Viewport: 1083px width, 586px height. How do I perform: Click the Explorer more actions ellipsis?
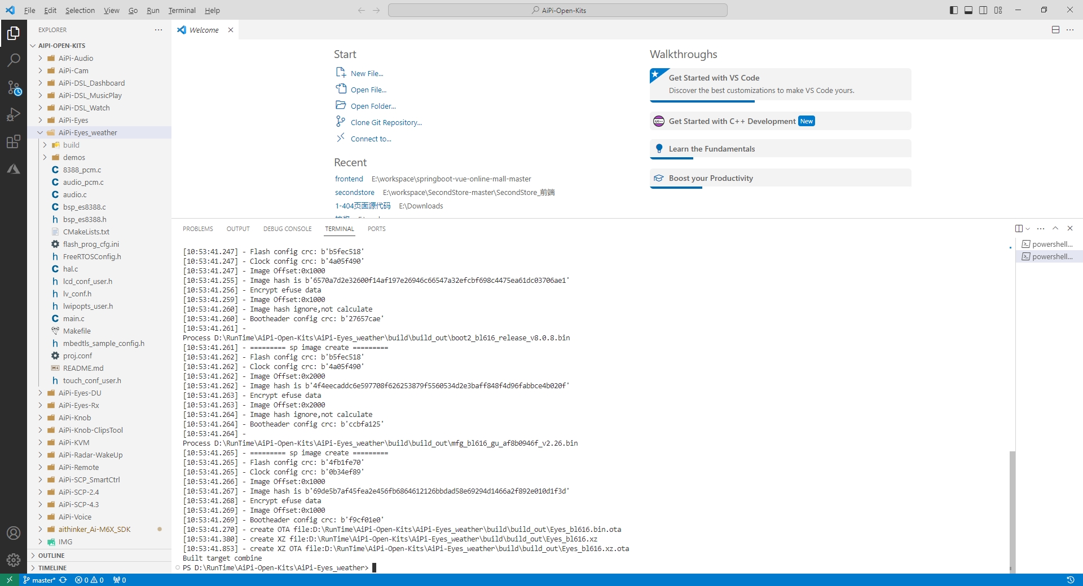(159, 30)
